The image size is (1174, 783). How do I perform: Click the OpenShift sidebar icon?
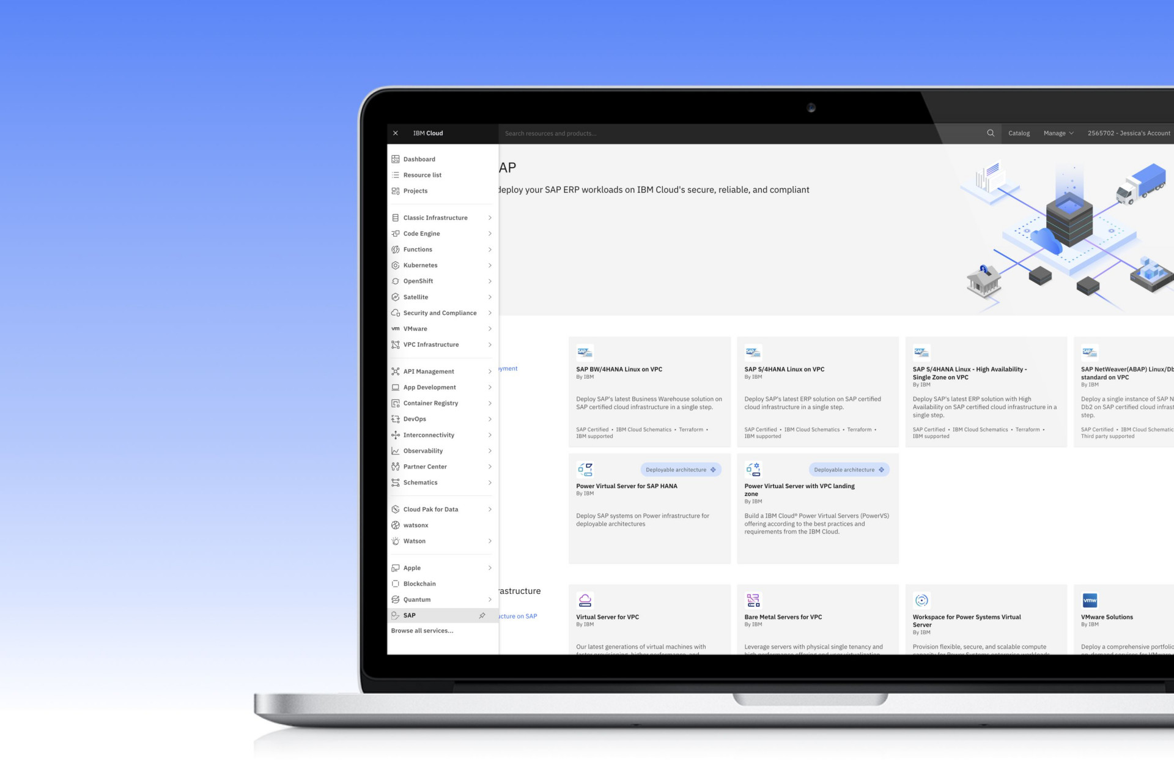click(395, 281)
